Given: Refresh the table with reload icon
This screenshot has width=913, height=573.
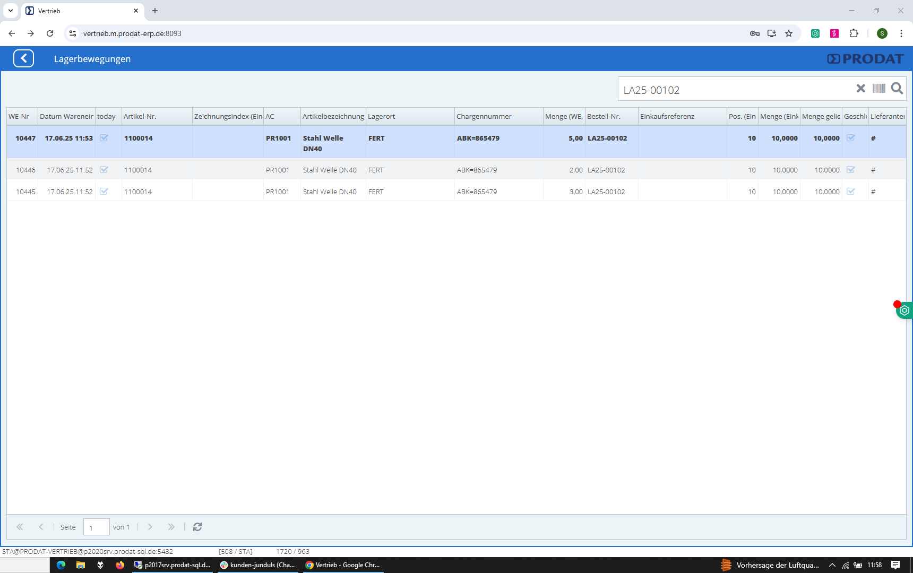Looking at the screenshot, I should 197,527.
